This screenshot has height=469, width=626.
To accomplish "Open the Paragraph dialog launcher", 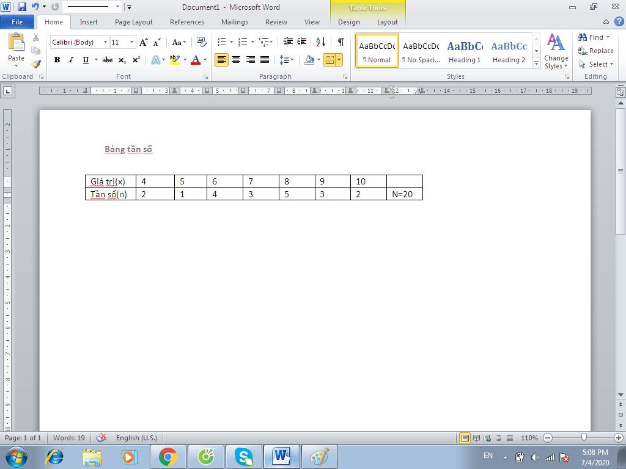I will [x=345, y=76].
